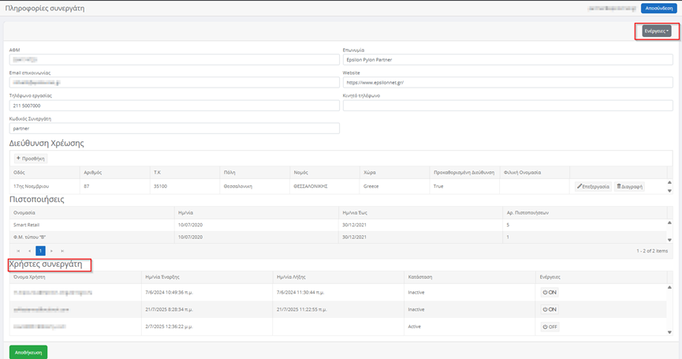The height and width of the screenshot is (359, 682).
Task: Click Ονομασία column header in certifications
Action: (x=24, y=213)
